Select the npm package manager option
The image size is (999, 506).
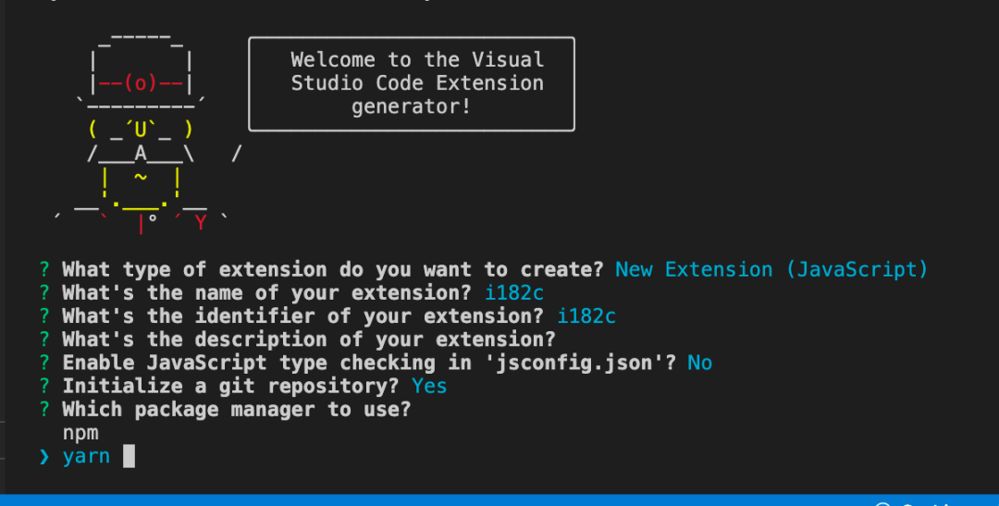(x=80, y=433)
